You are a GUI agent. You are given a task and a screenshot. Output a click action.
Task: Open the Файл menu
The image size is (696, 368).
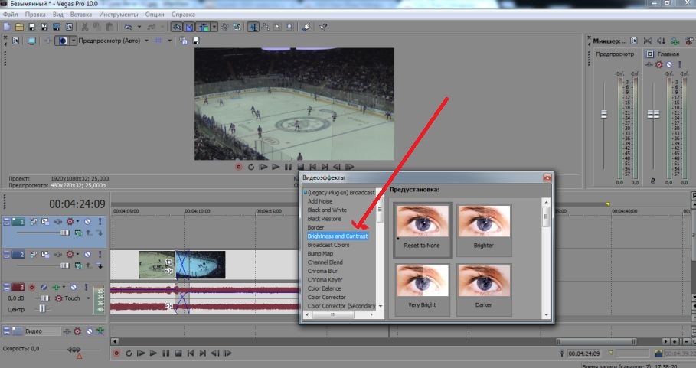[11, 15]
